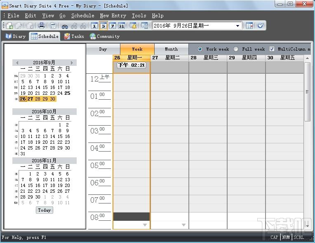The image size is (315, 243).
Task: Click the calendar grid icon beside date box
Action: pyautogui.click(x=249, y=26)
